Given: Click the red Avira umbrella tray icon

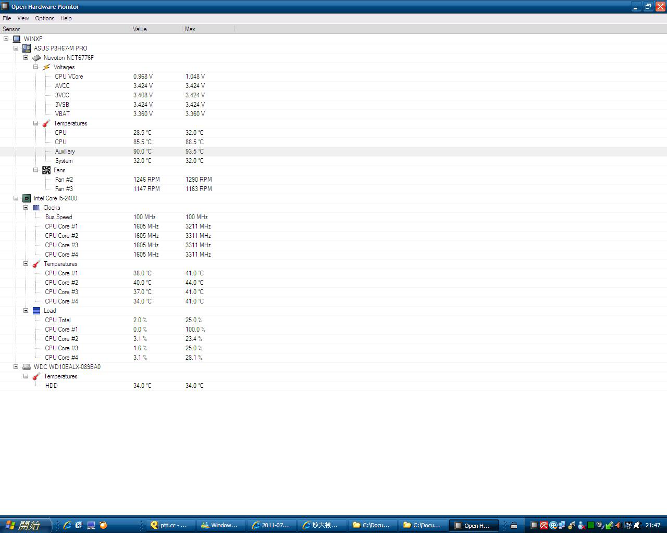Looking at the screenshot, I should click(544, 525).
